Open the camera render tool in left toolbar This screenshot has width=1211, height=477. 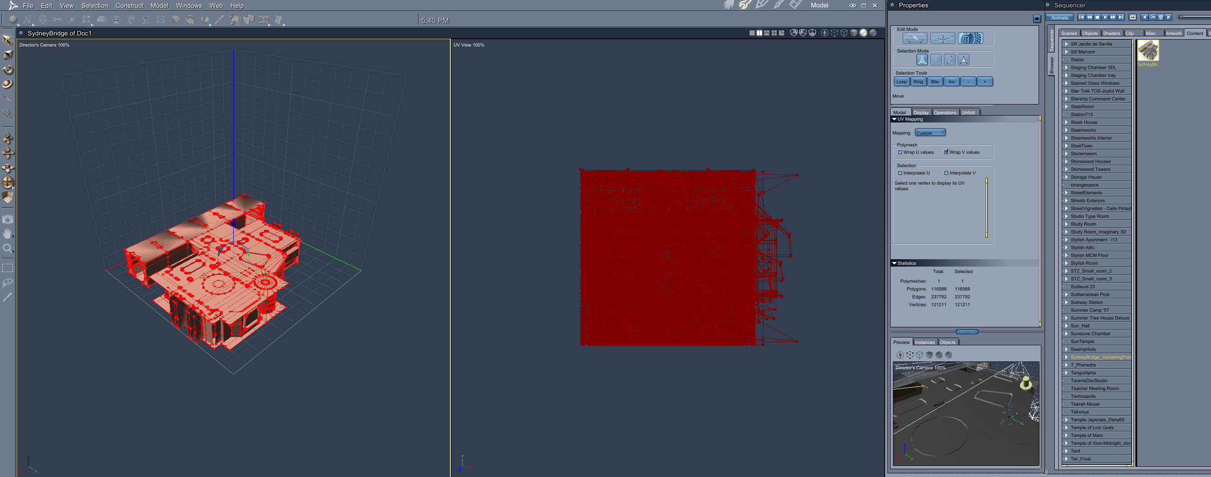tap(7, 219)
